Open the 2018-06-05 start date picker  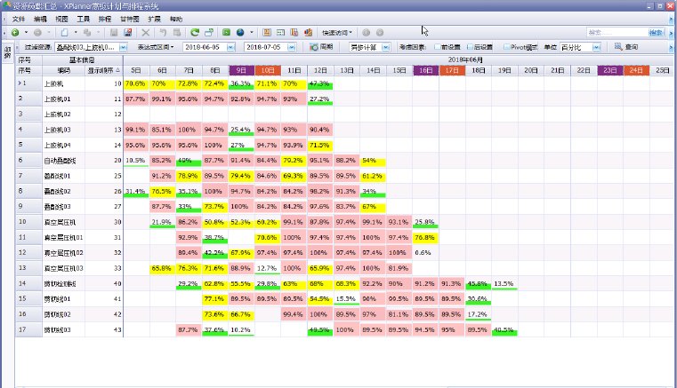(x=230, y=47)
